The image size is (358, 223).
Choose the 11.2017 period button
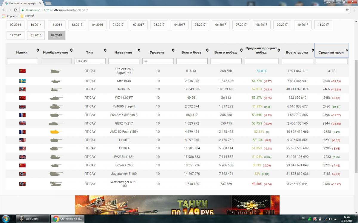coord(323,25)
